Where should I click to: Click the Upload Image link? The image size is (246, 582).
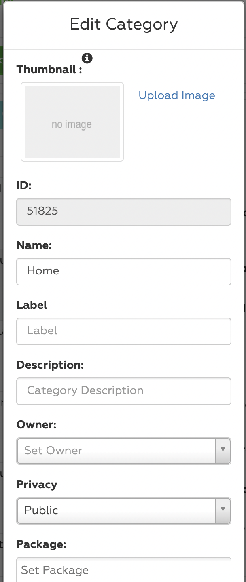[x=177, y=95]
